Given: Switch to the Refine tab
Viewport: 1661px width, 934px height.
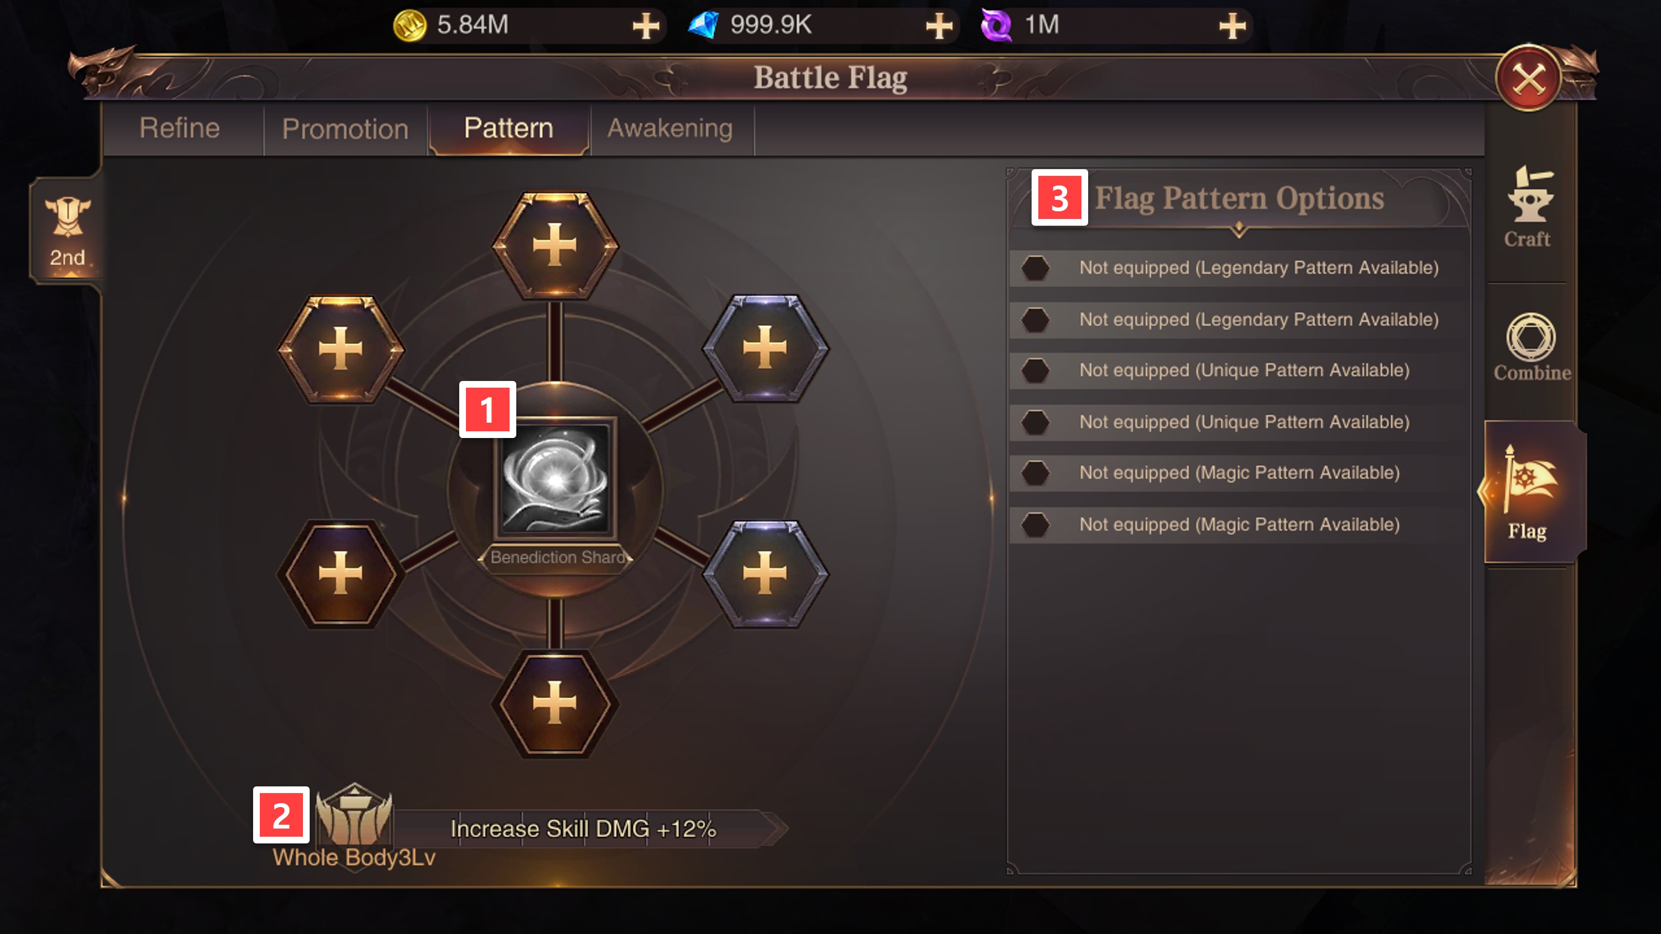Looking at the screenshot, I should (x=180, y=128).
